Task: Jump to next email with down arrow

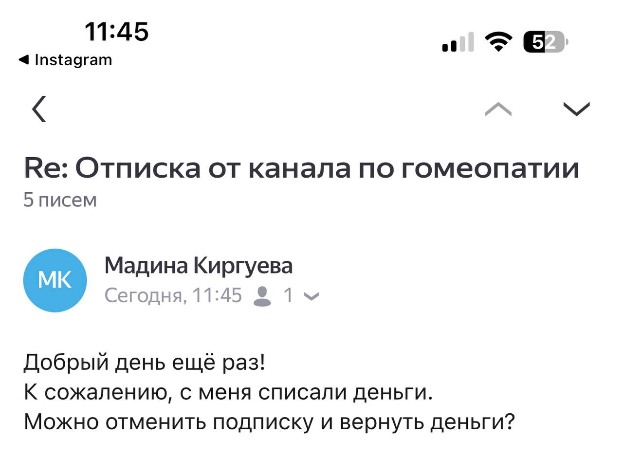Action: point(576,109)
